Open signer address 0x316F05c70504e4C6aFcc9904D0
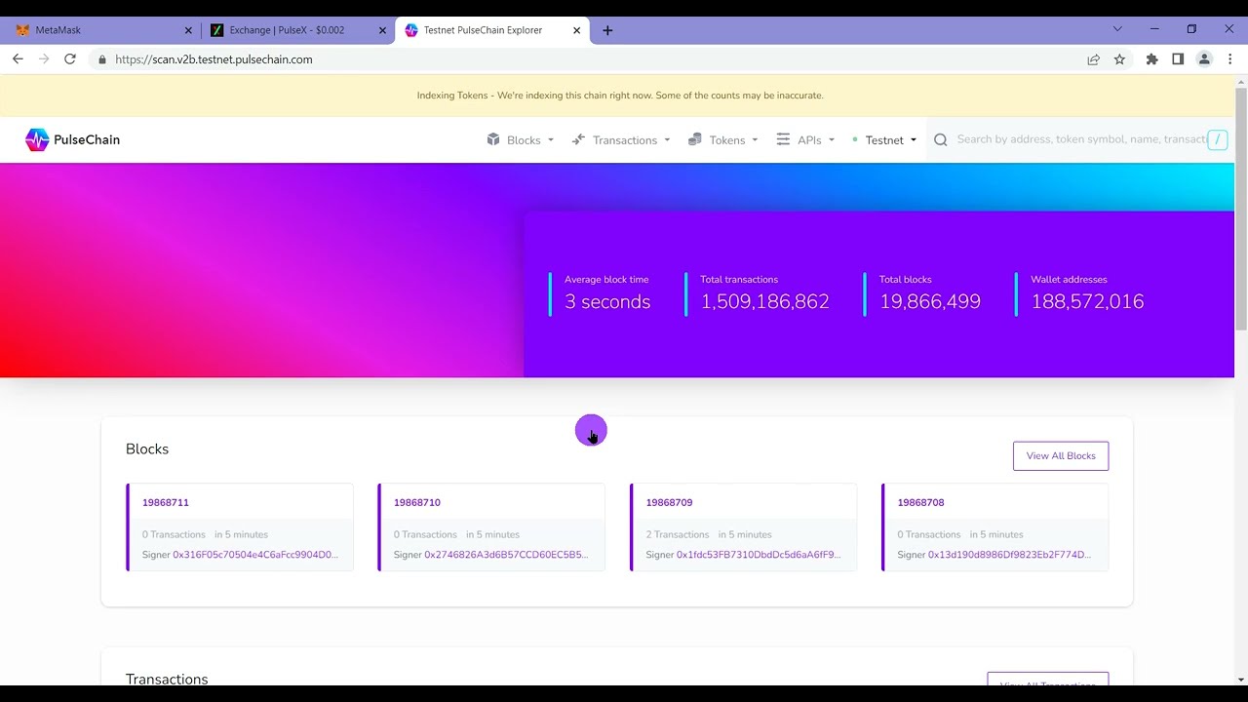The width and height of the screenshot is (1248, 702). [x=255, y=555]
